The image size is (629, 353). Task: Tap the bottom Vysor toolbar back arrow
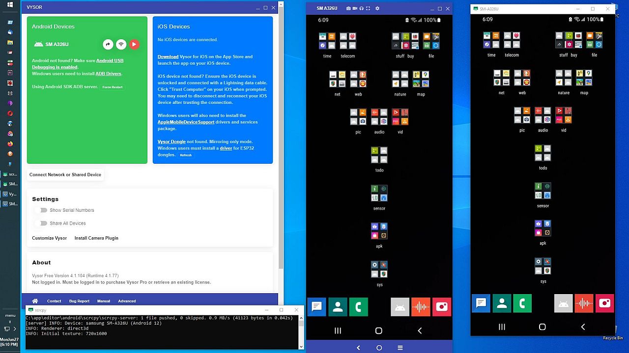(x=358, y=348)
